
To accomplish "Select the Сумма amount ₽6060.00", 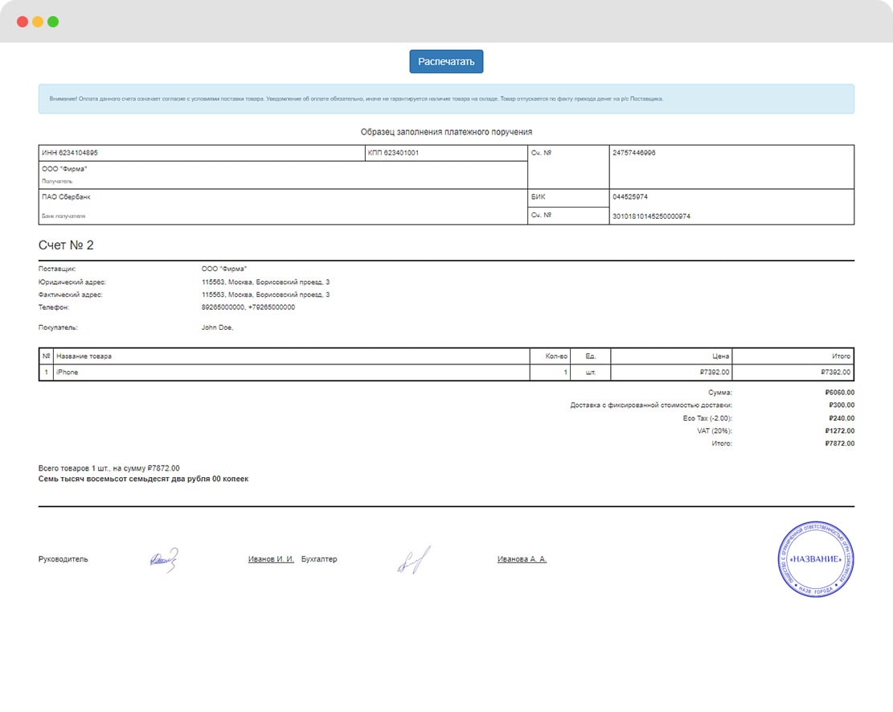I will [x=839, y=392].
